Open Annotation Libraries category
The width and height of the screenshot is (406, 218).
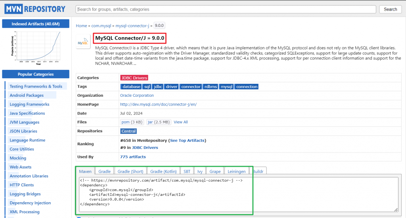(x=29, y=176)
